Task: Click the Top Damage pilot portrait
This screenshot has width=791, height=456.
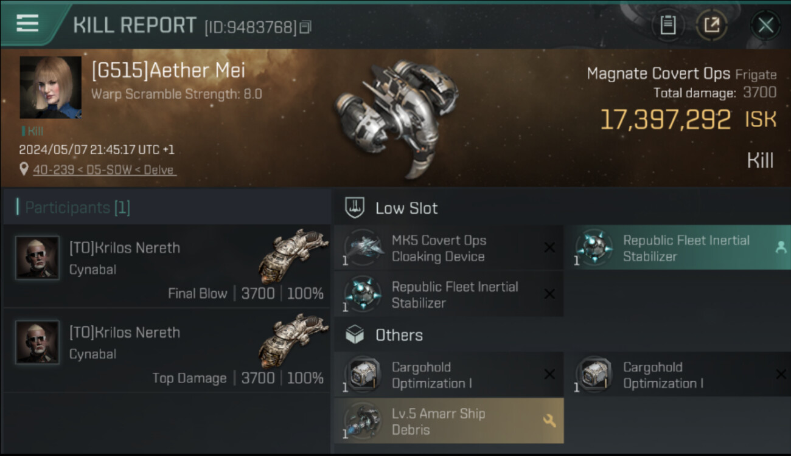Action: tap(37, 342)
